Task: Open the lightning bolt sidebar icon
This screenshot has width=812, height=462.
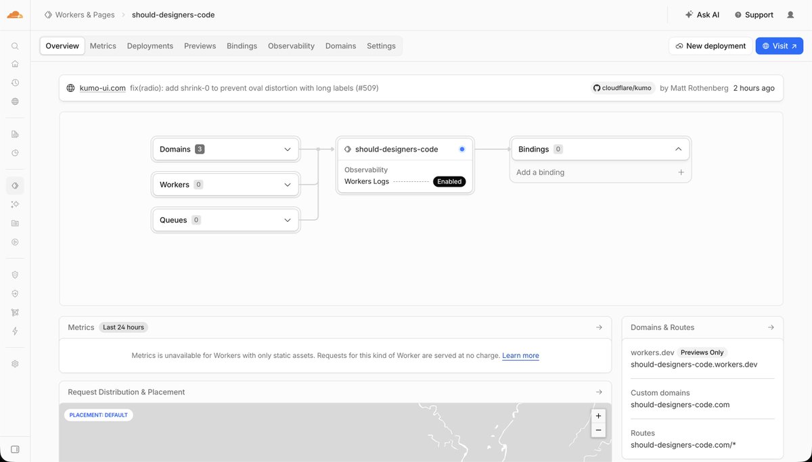Action: pyautogui.click(x=15, y=331)
